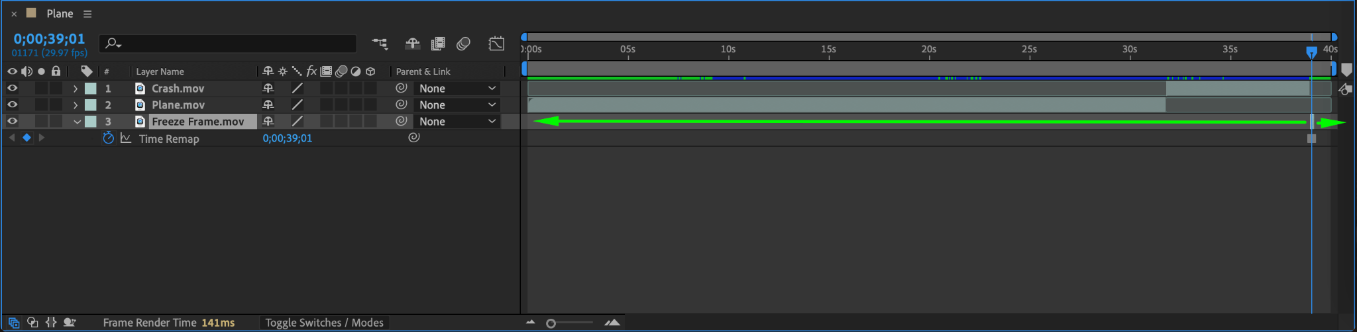Toggle shy switch for Crash.mov
Image resolution: width=1357 pixels, height=332 pixels.
268,88
